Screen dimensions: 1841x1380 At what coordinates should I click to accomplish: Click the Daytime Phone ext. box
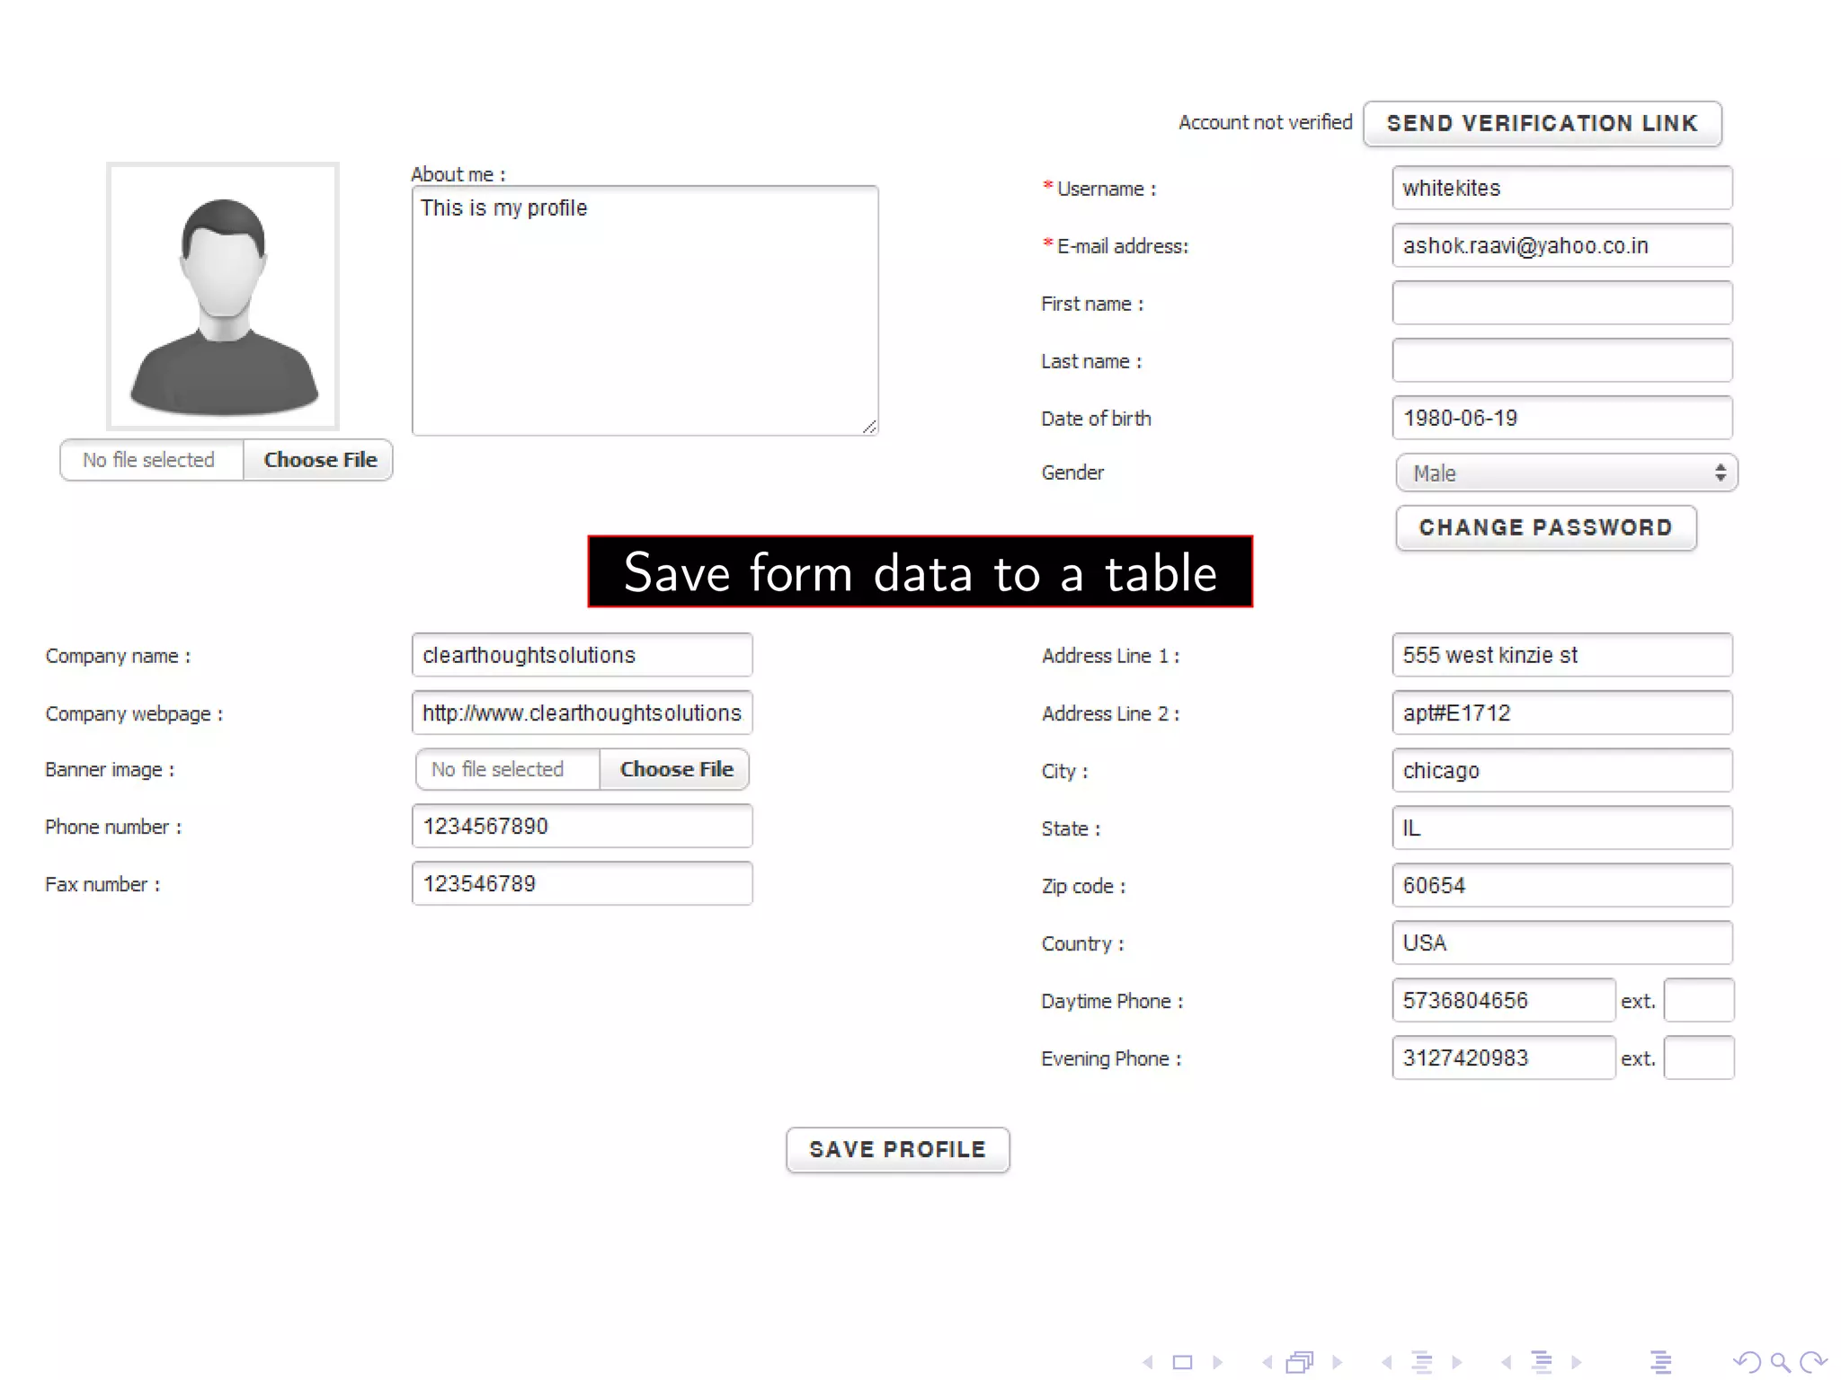[x=1699, y=1000]
